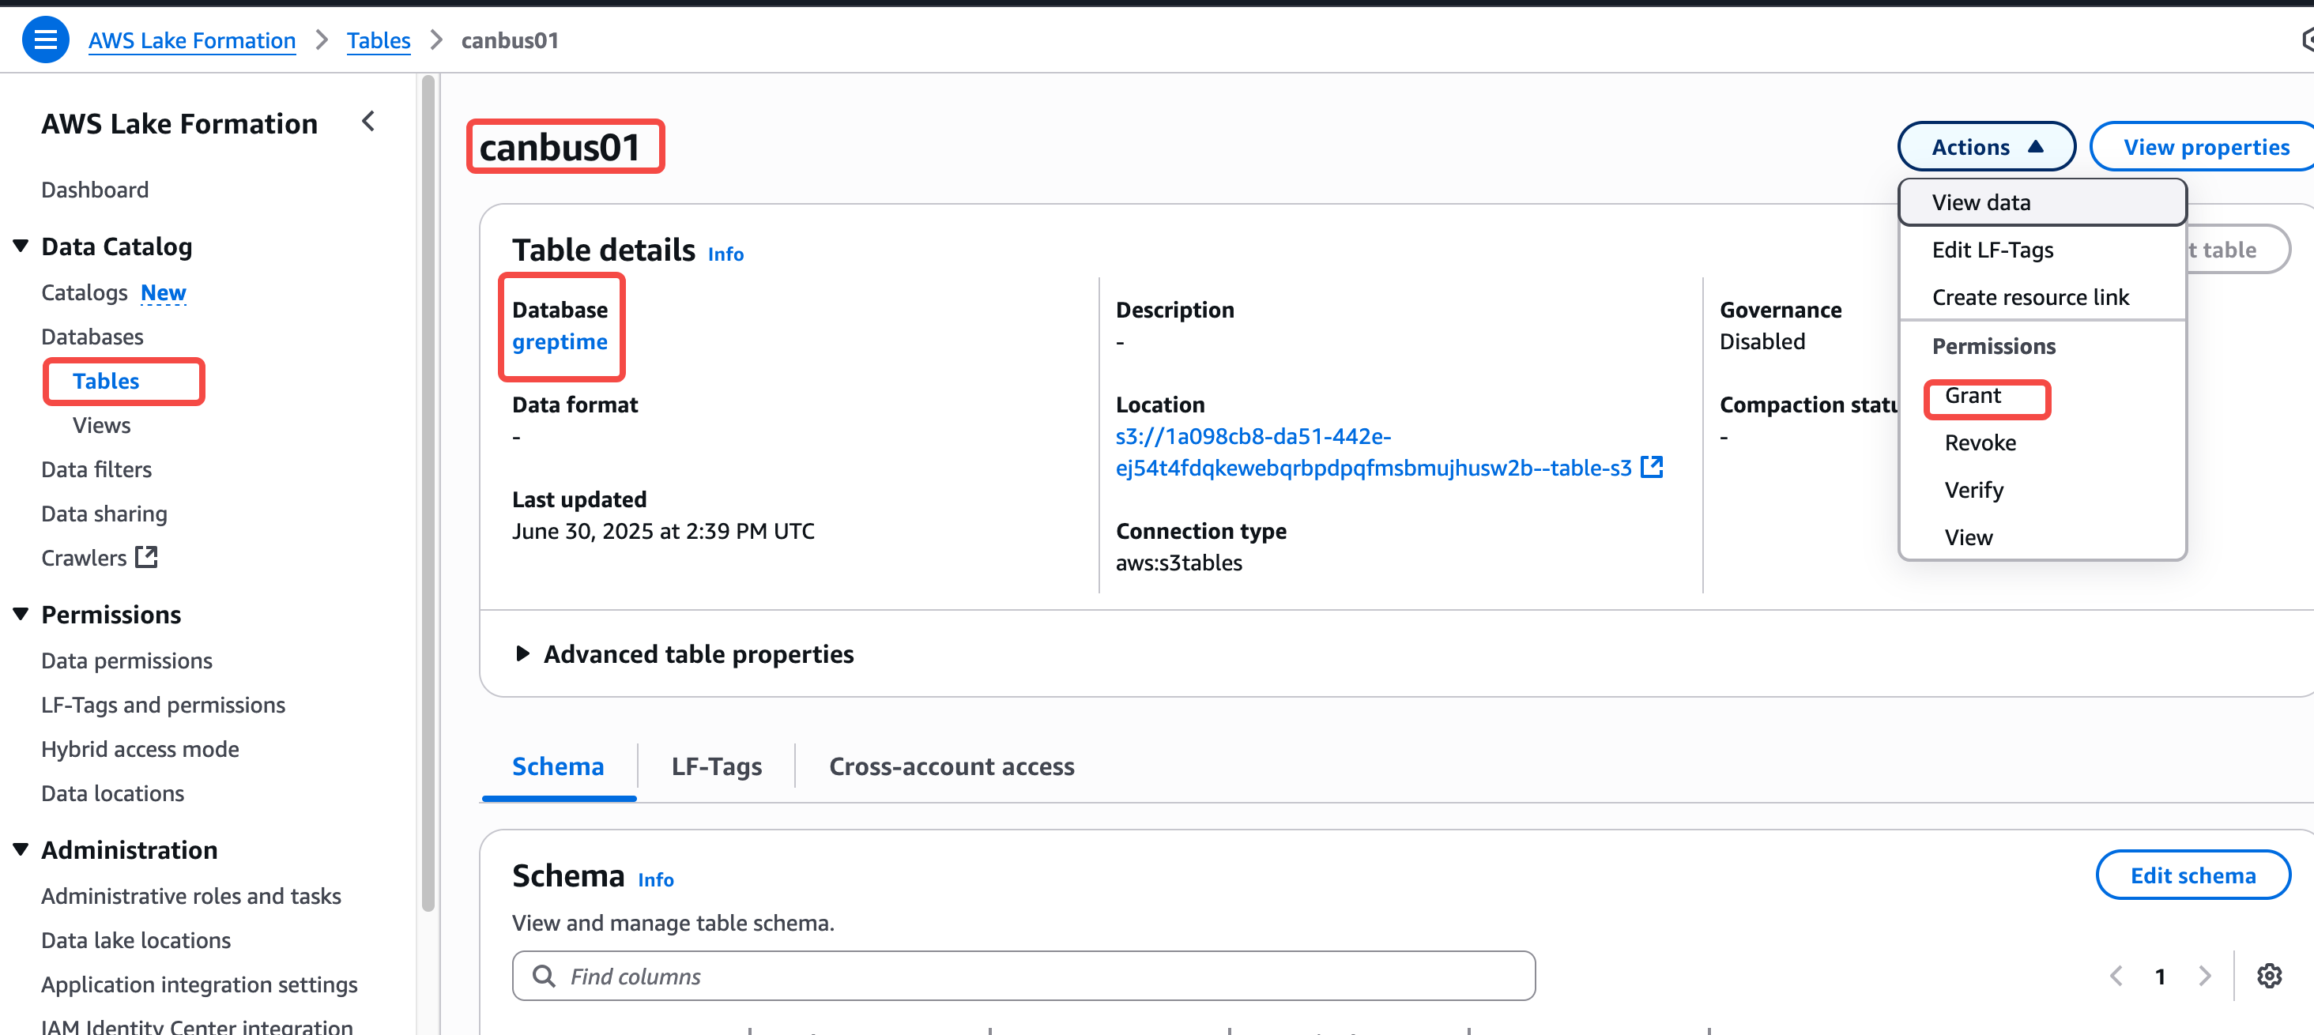Open the greptime database link

click(x=560, y=342)
